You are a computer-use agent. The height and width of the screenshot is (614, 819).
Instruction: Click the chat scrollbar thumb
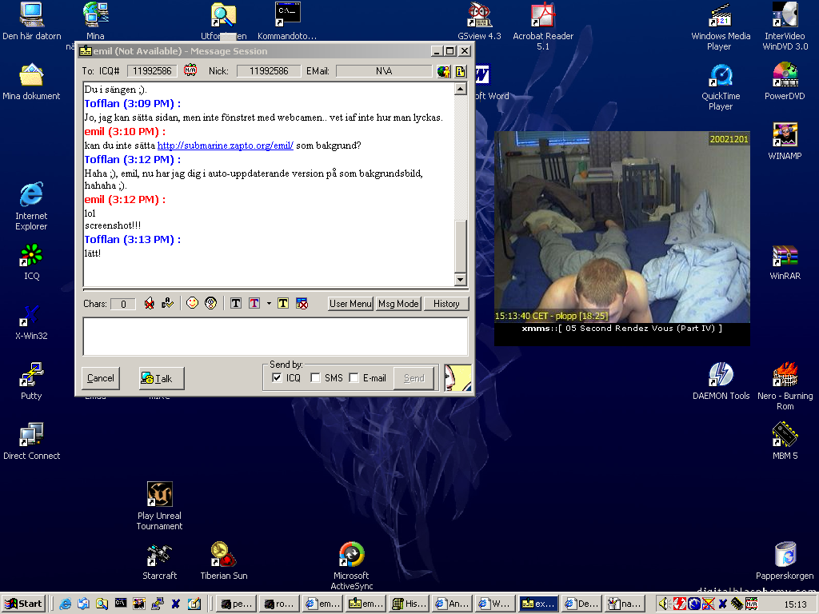tap(460, 245)
